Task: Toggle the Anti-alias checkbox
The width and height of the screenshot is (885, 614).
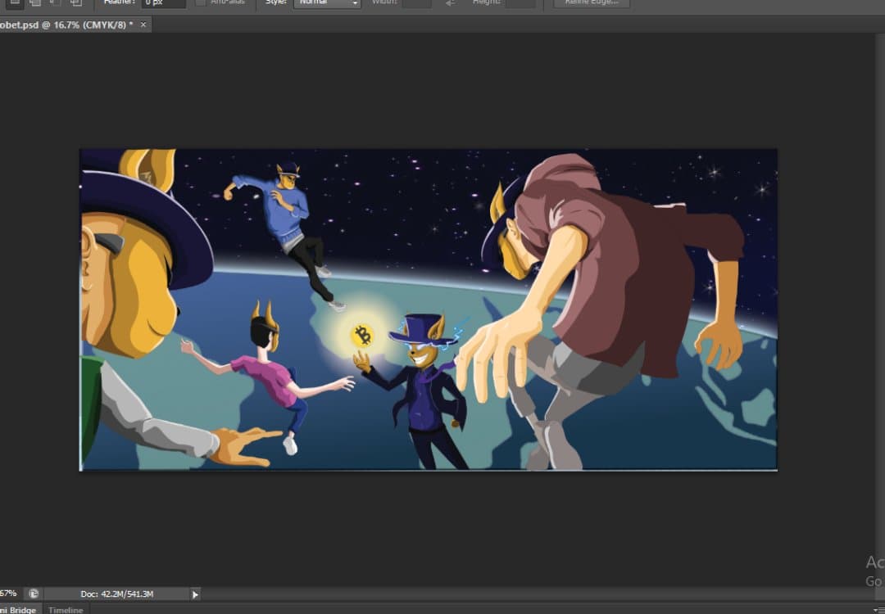Action: pyautogui.click(x=200, y=2)
